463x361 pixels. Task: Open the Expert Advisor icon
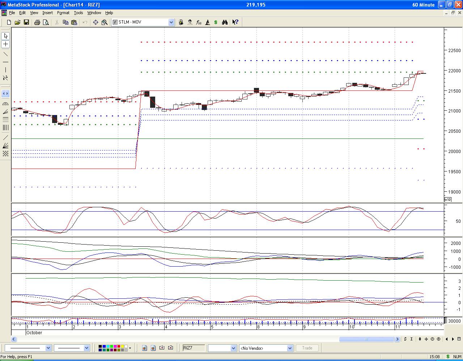[190, 22]
